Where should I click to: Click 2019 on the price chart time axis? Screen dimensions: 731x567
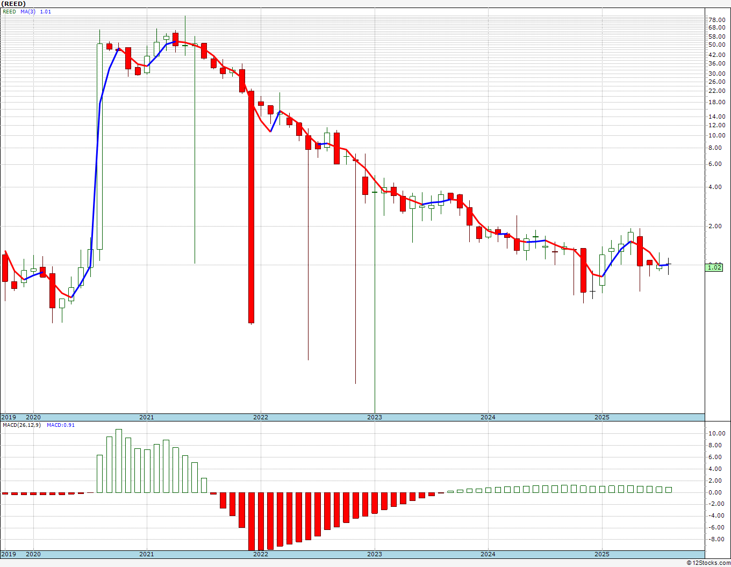coord(8,417)
